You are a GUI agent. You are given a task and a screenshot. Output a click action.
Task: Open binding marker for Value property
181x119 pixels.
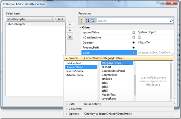coord(134,53)
